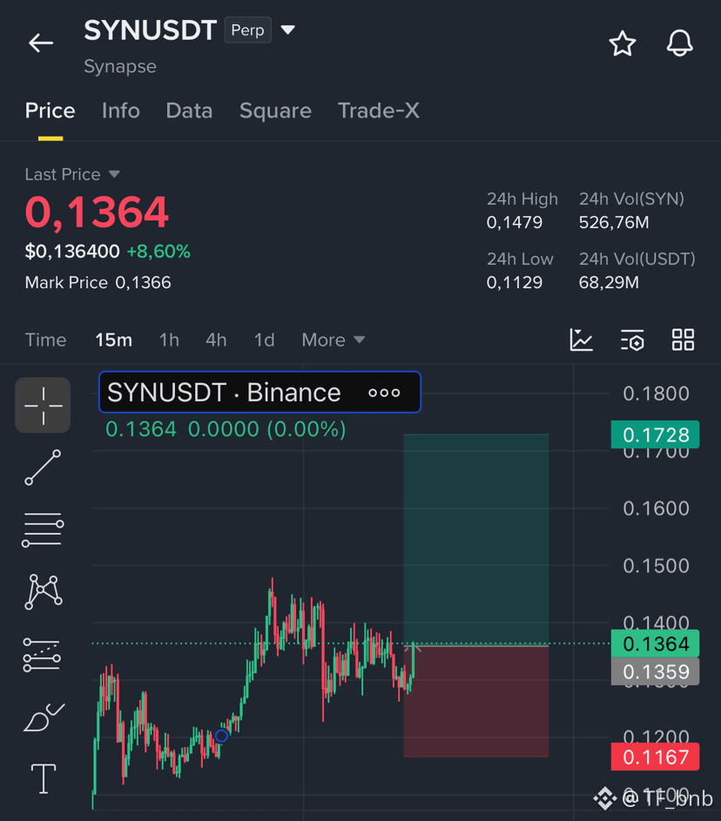Click the Perp contract badge
This screenshot has width=721, height=821.
[x=247, y=30]
